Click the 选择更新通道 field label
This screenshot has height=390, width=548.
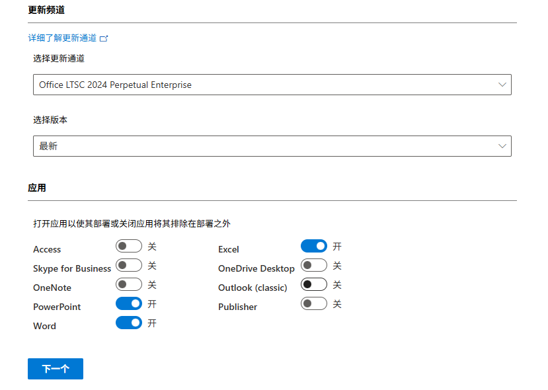59,58
